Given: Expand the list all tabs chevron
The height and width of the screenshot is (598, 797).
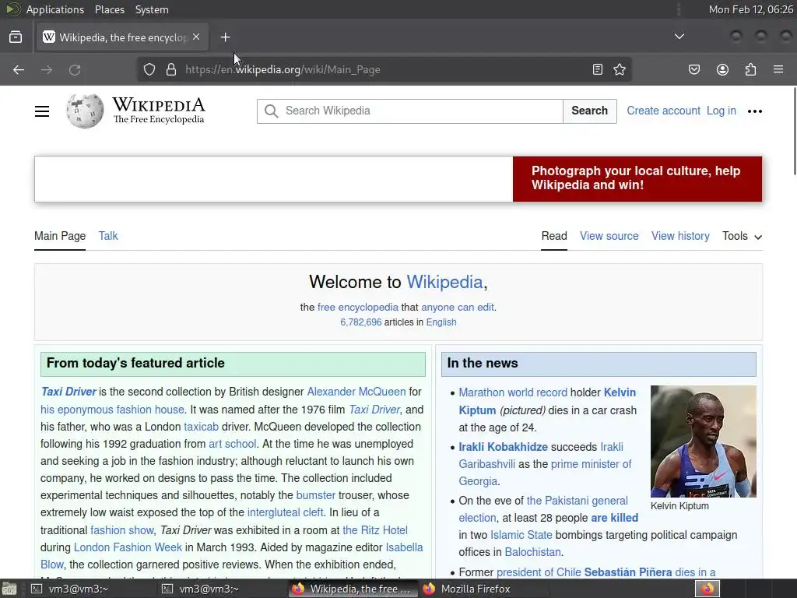Looking at the screenshot, I should 679,37.
